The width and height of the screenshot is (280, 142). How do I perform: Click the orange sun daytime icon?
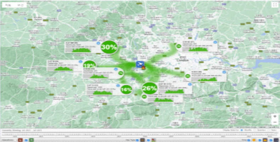[254, 140]
